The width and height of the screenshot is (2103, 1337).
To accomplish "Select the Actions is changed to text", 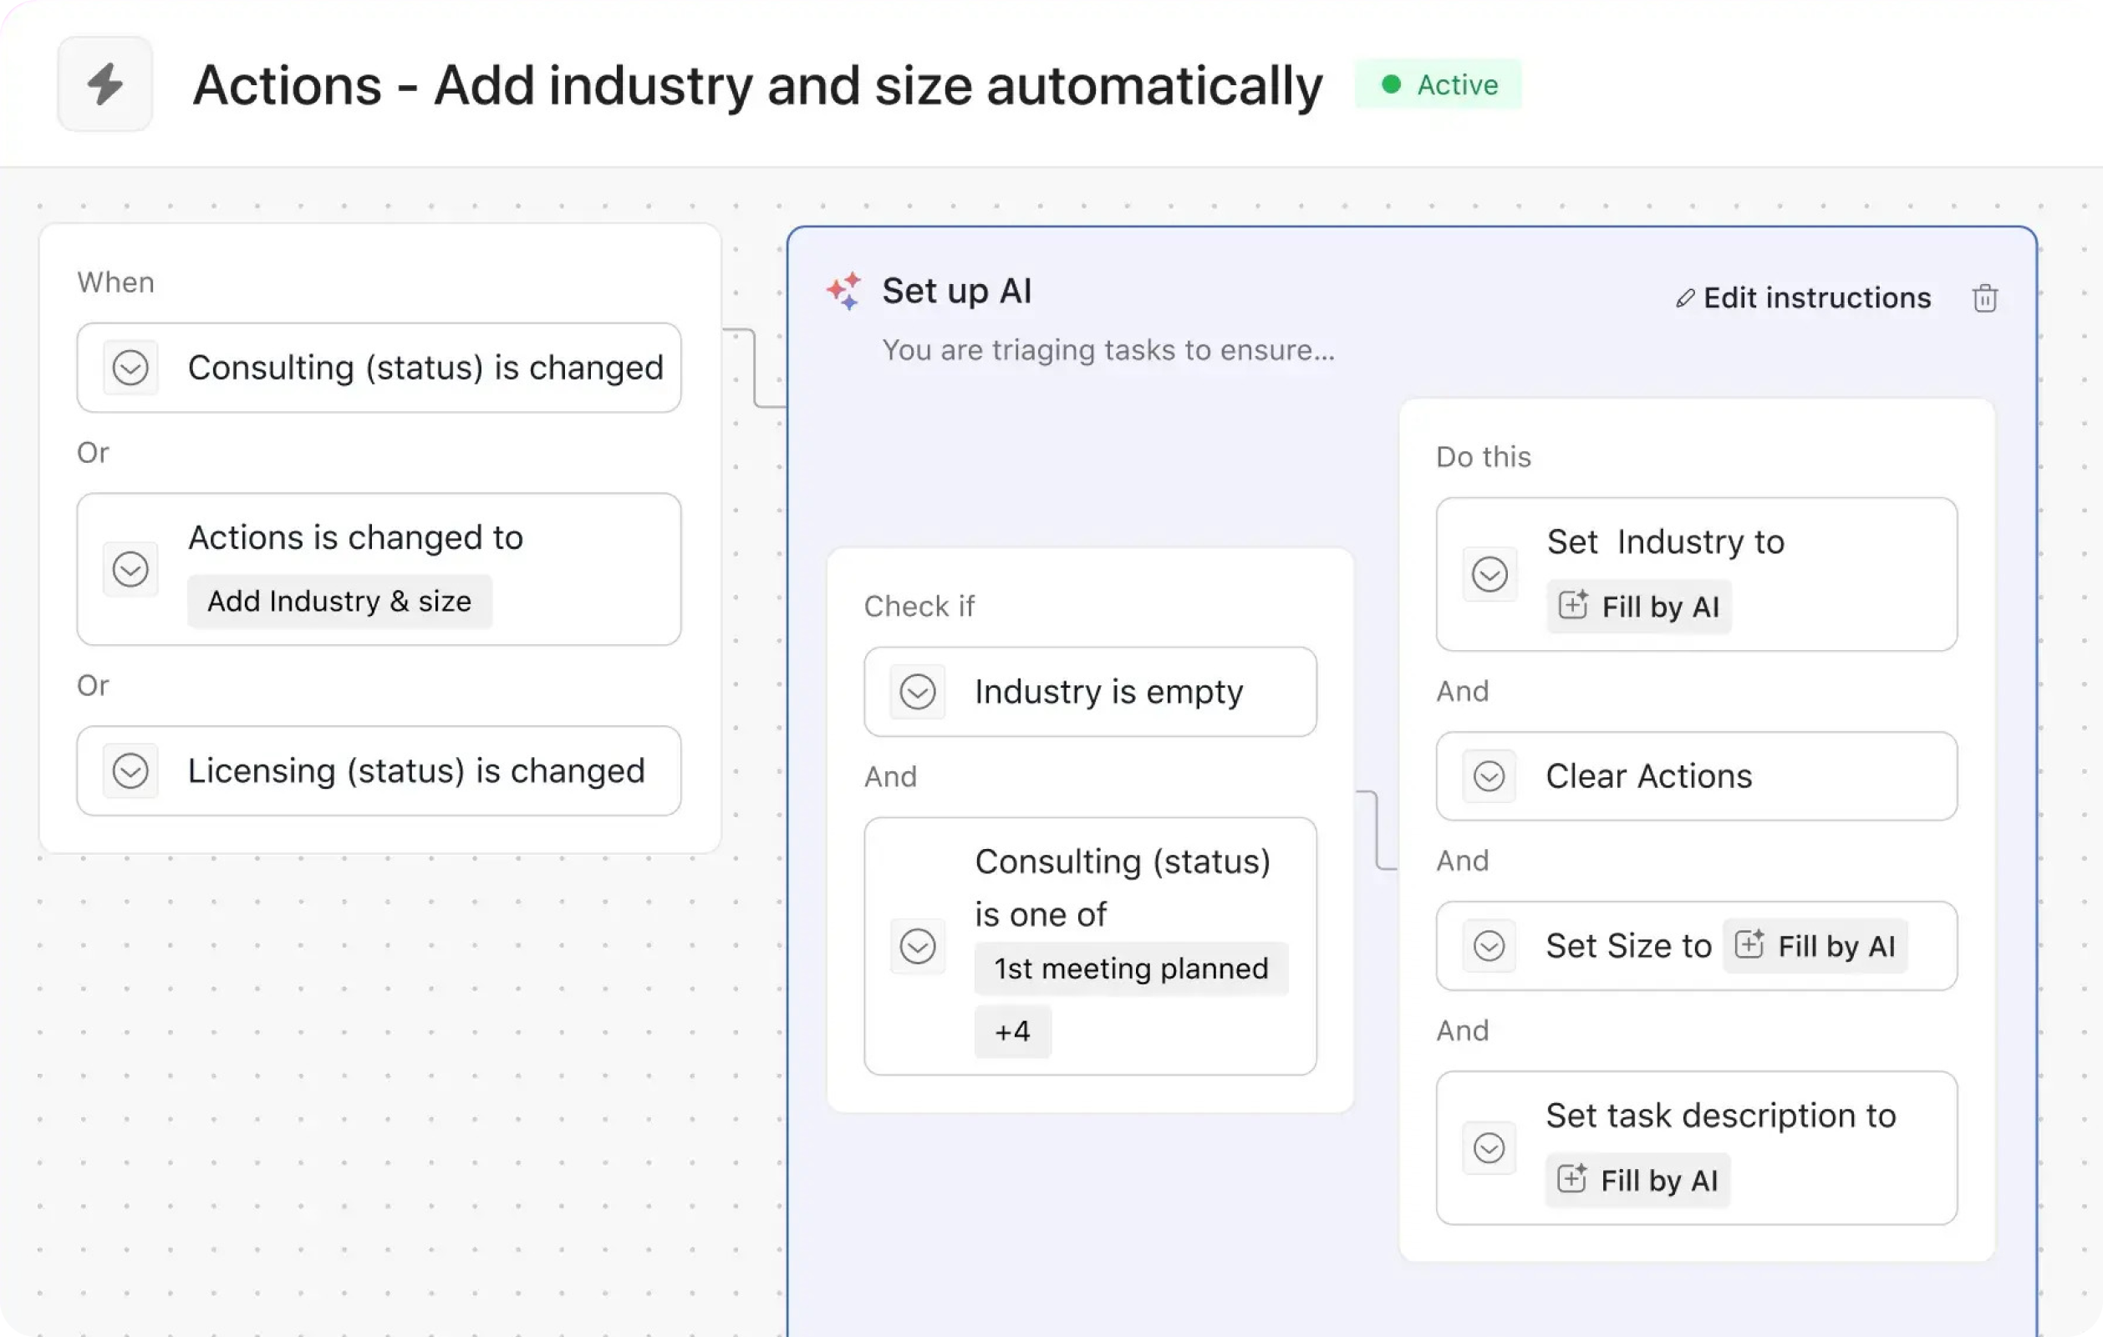I will [355, 537].
